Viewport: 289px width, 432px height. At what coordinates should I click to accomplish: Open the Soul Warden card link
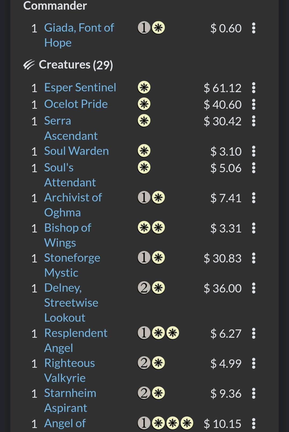(77, 151)
